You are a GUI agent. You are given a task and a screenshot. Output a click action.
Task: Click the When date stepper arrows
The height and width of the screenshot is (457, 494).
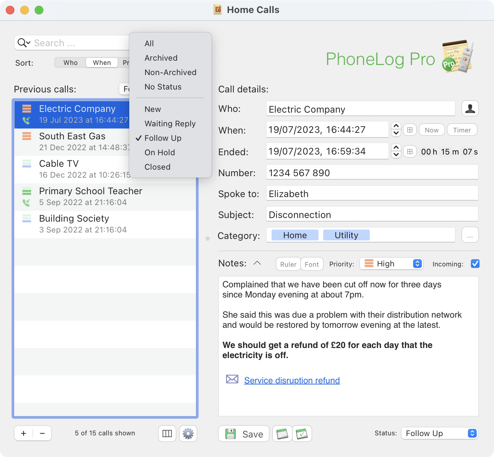396,129
